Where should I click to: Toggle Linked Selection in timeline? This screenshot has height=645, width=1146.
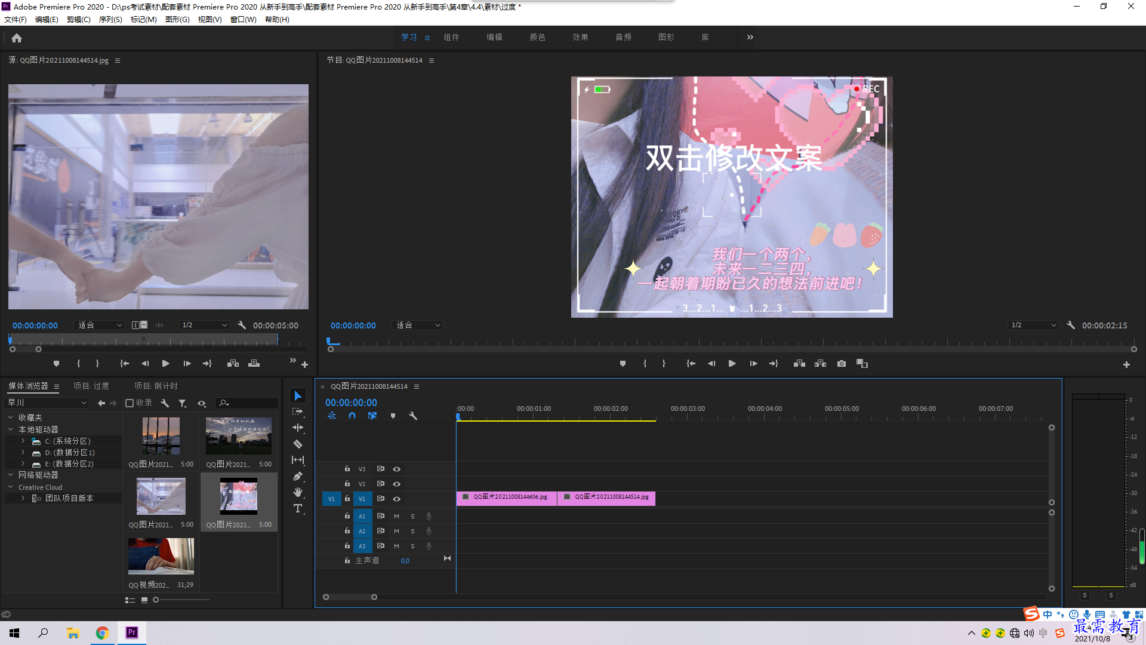tap(372, 416)
